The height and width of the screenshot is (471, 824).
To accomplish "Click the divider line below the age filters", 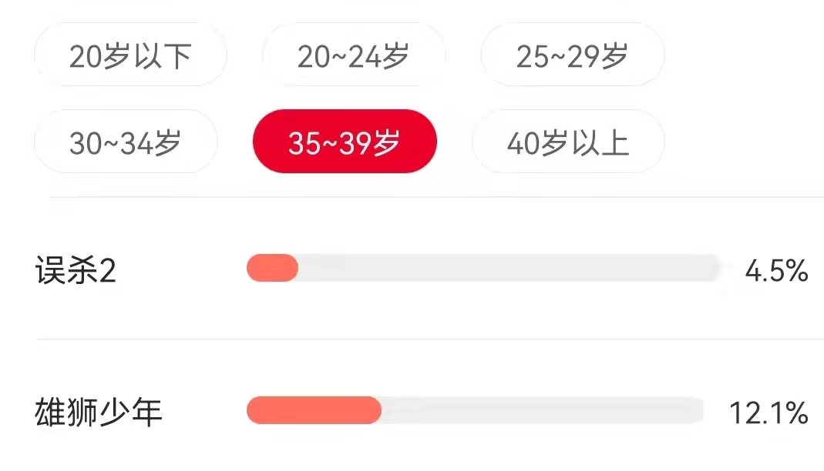I will click(436, 197).
